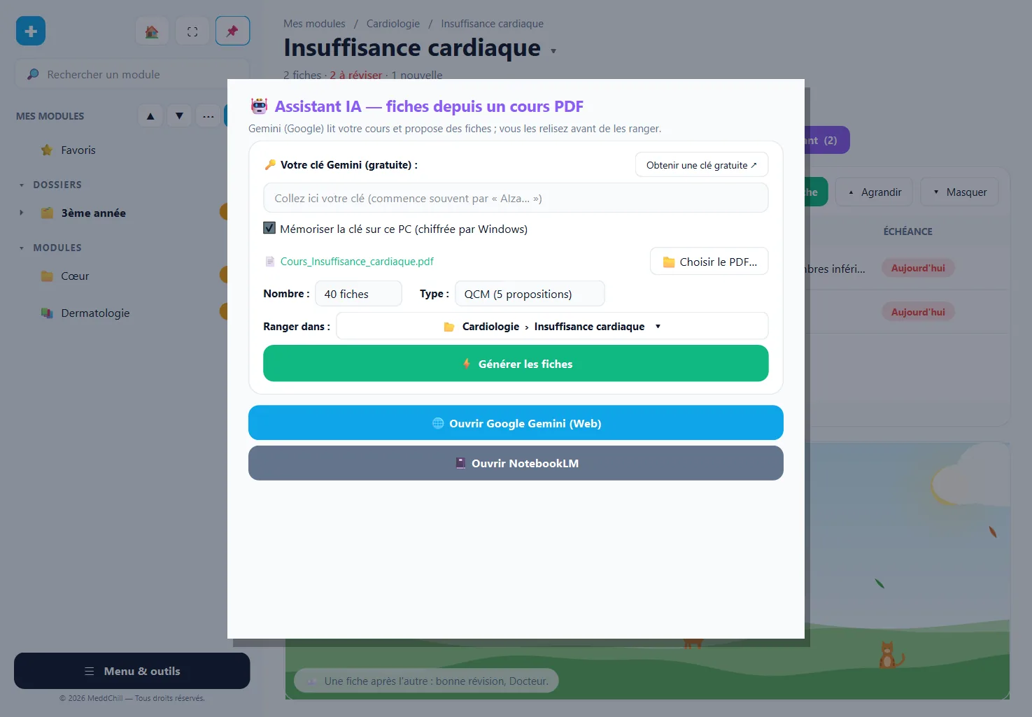Click Choisir le PDF button

tap(709, 262)
